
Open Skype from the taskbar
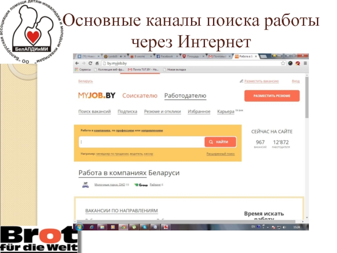pos(144,227)
